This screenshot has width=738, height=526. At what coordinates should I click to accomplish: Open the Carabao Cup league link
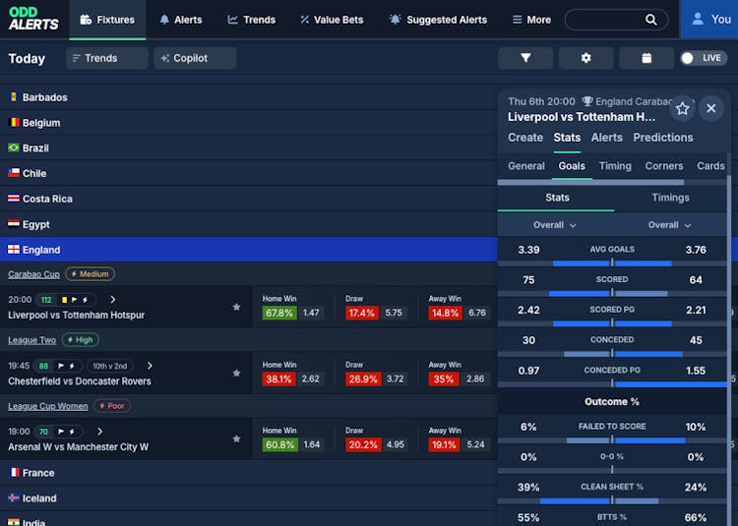coord(33,274)
